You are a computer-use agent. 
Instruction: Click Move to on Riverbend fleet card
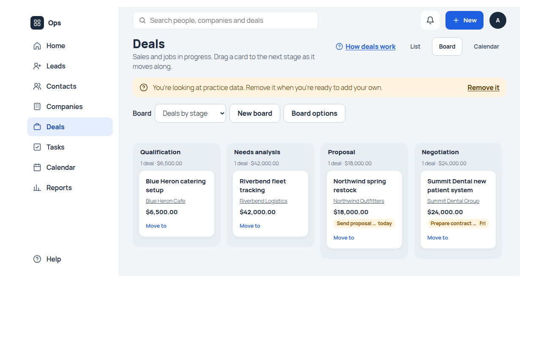coord(250,226)
